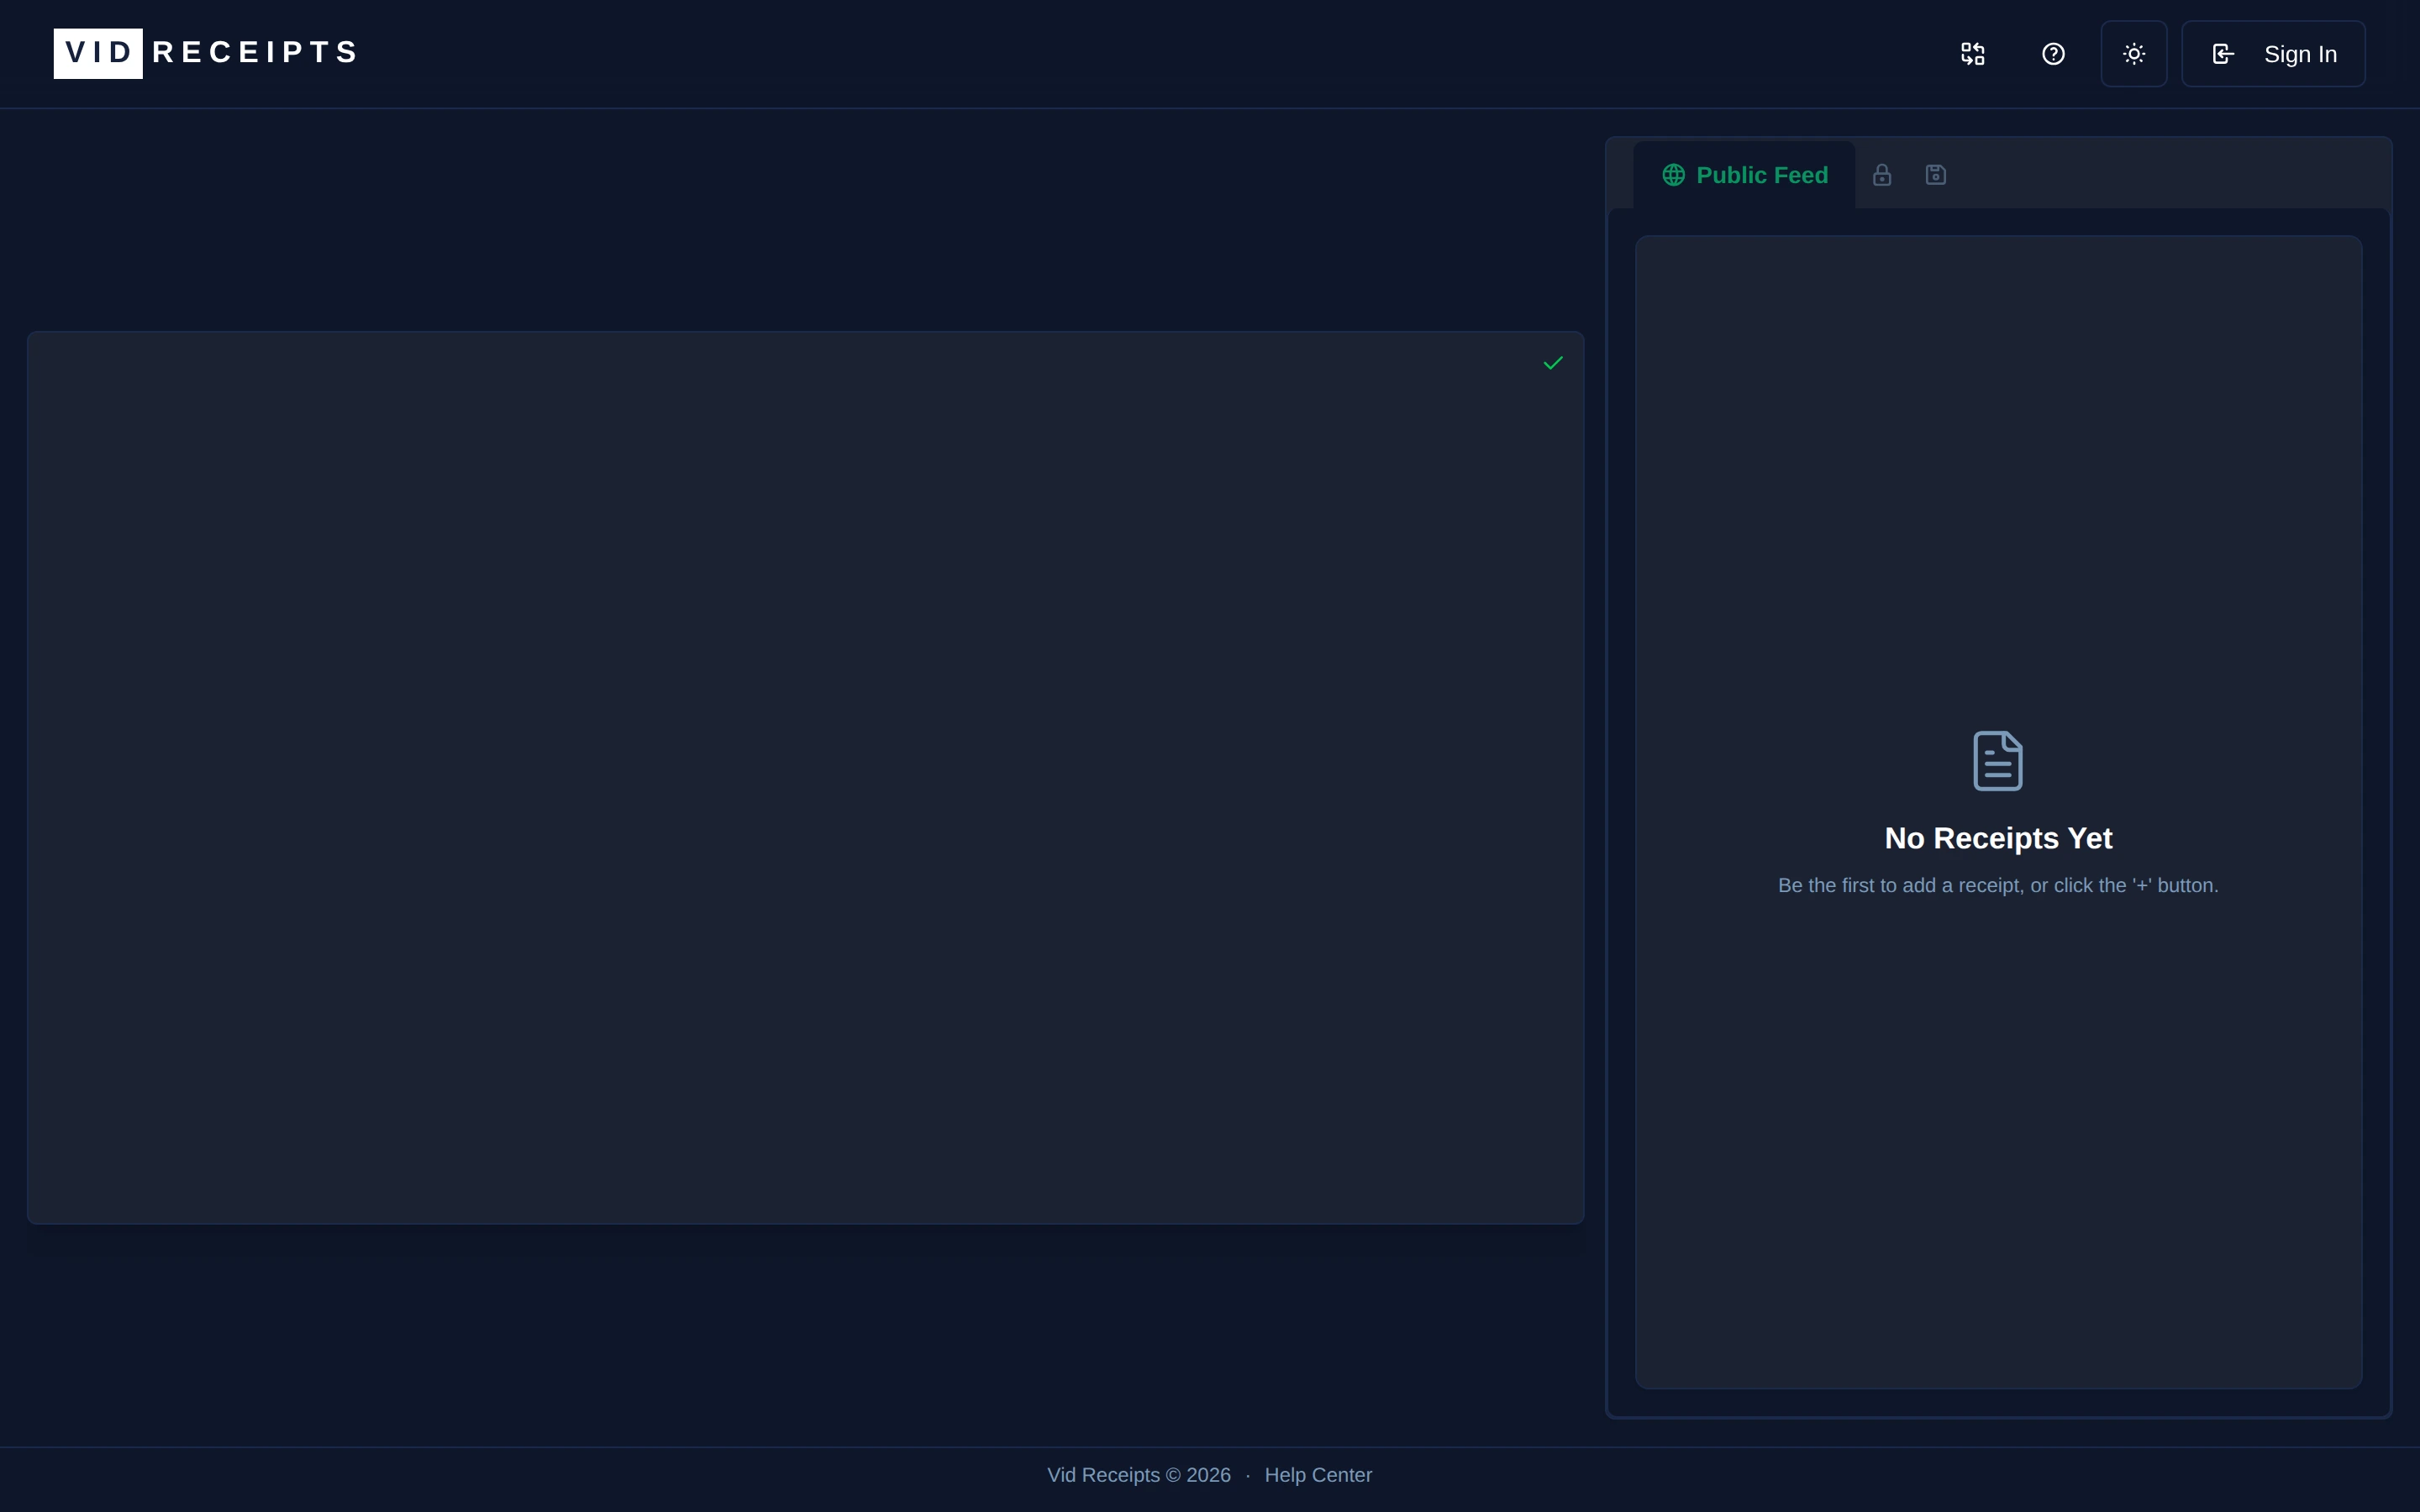Click the white VID logo box
Image resolution: width=2420 pixels, height=1512 pixels.
click(x=98, y=53)
